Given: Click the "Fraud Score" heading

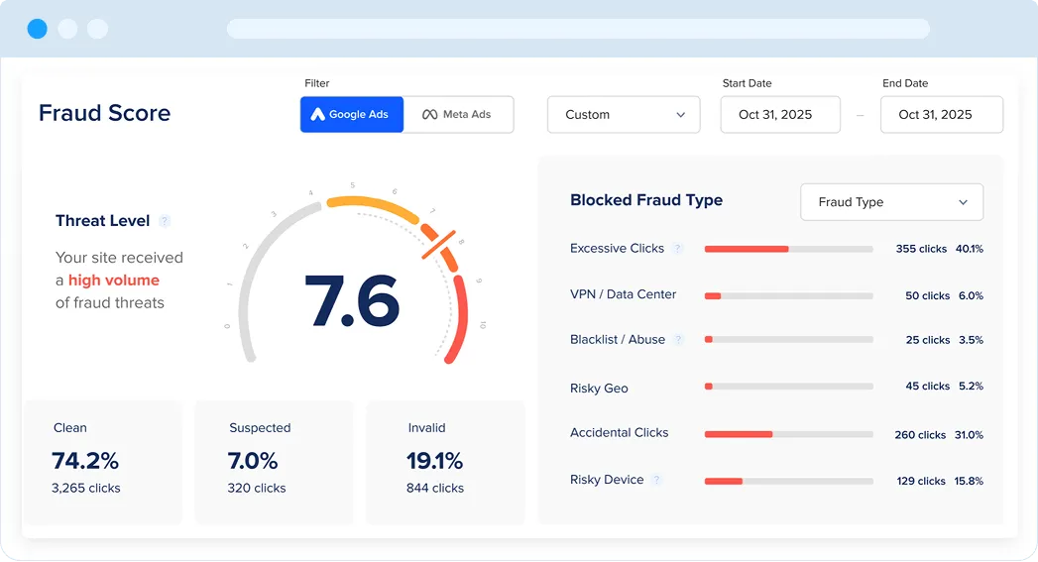Looking at the screenshot, I should (105, 113).
